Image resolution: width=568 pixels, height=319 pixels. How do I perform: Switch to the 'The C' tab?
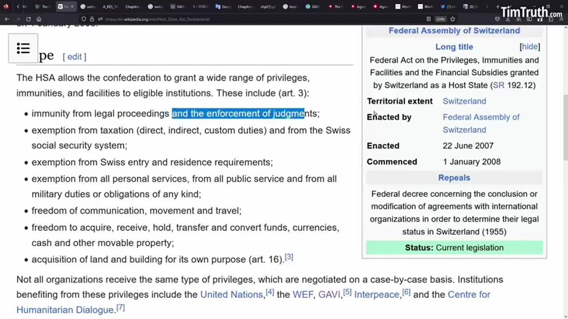(43, 7)
